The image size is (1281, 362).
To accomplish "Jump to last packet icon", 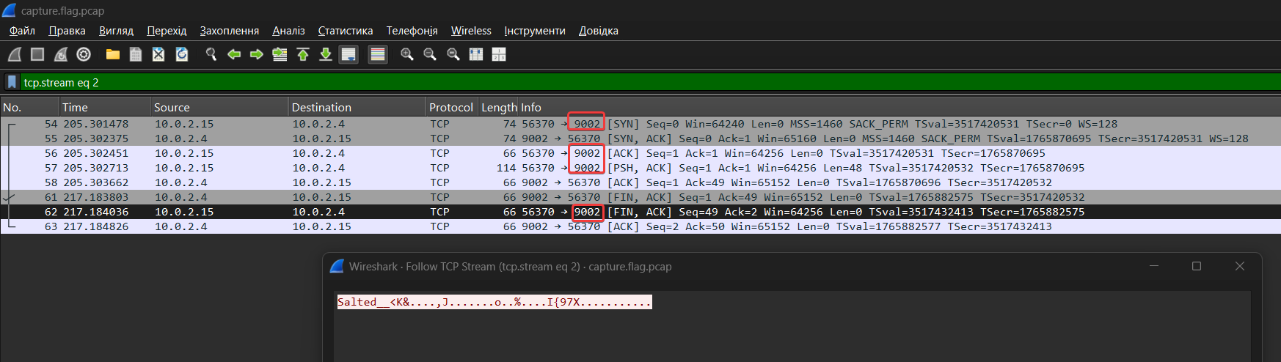I will tap(326, 54).
